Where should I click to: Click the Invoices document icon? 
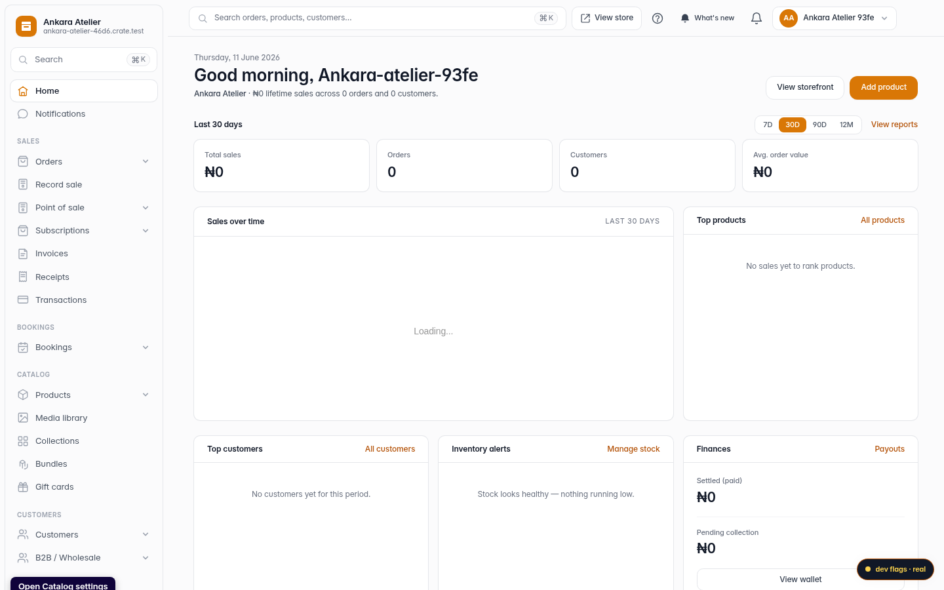pyautogui.click(x=23, y=254)
